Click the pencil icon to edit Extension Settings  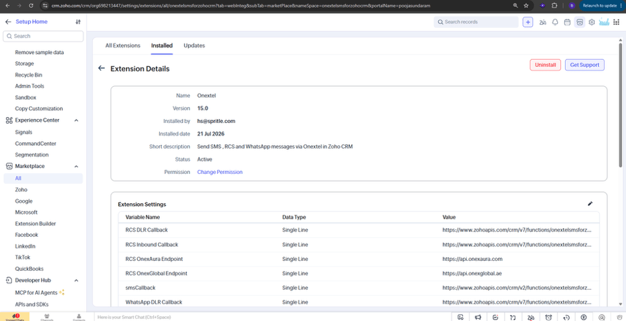click(590, 203)
